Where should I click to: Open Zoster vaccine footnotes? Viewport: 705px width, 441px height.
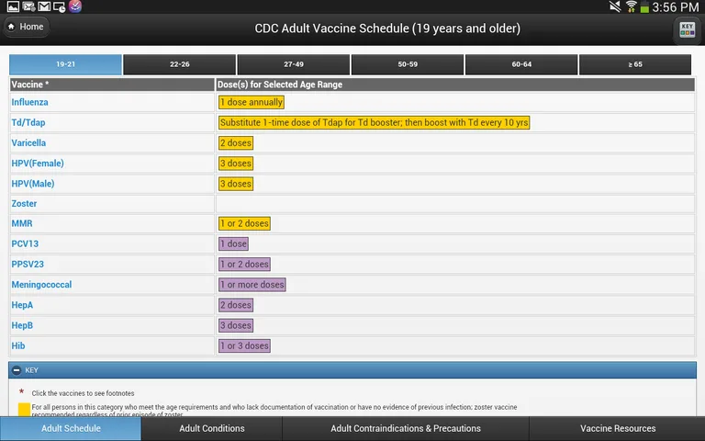click(24, 203)
